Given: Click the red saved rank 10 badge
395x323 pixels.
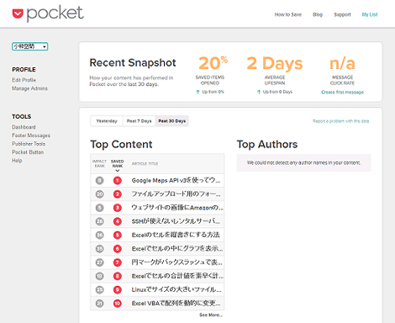Looking at the screenshot, I should (118, 304).
